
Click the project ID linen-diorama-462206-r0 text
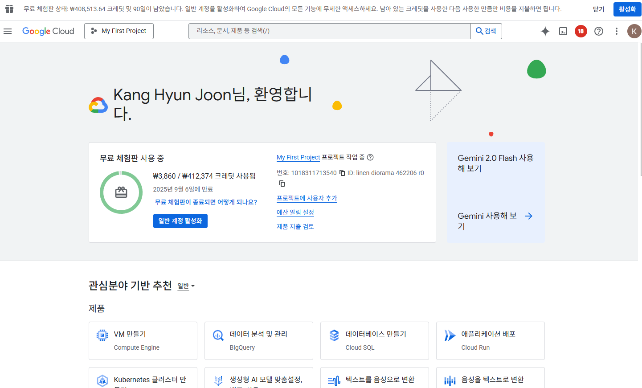pyautogui.click(x=390, y=173)
